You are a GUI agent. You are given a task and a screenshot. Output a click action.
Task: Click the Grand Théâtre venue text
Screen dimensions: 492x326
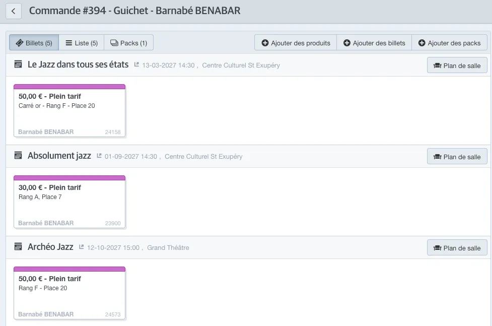168,248
